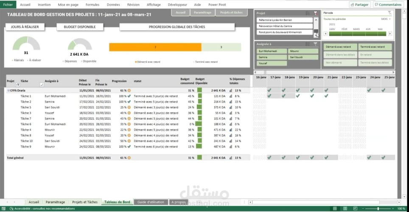The image size is (409, 212).
Task: Click the top Projets et tâches button
Action: pyautogui.click(x=231, y=13)
